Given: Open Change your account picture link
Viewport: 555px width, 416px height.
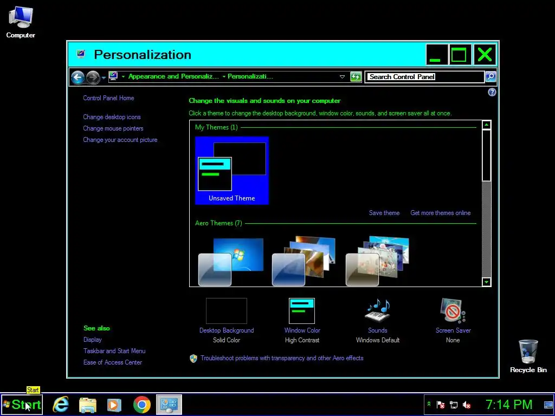Looking at the screenshot, I should (x=120, y=140).
